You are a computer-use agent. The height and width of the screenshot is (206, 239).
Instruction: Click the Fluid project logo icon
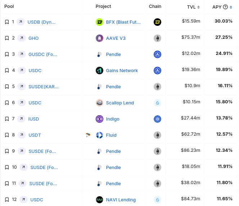click(99, 135)
